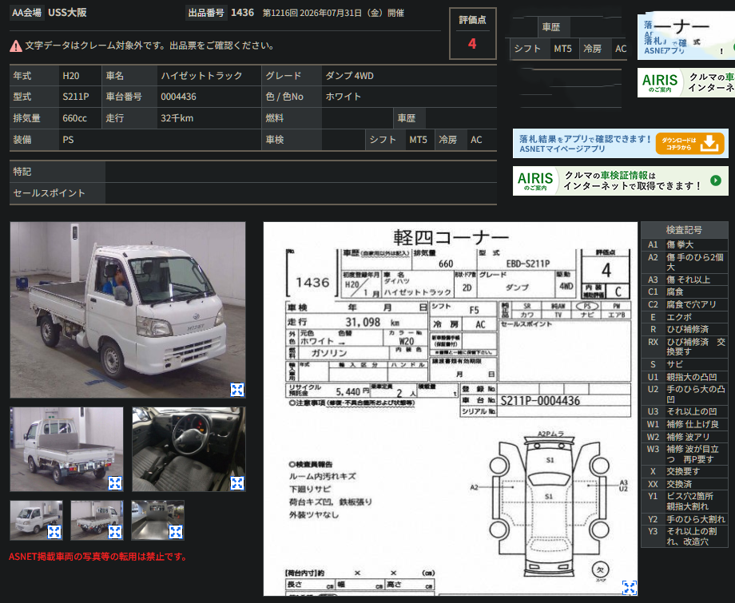Click the C2 腐食で穴アリ legend row
The width and height of the screenshot is (735, 603).
(684, 304)
